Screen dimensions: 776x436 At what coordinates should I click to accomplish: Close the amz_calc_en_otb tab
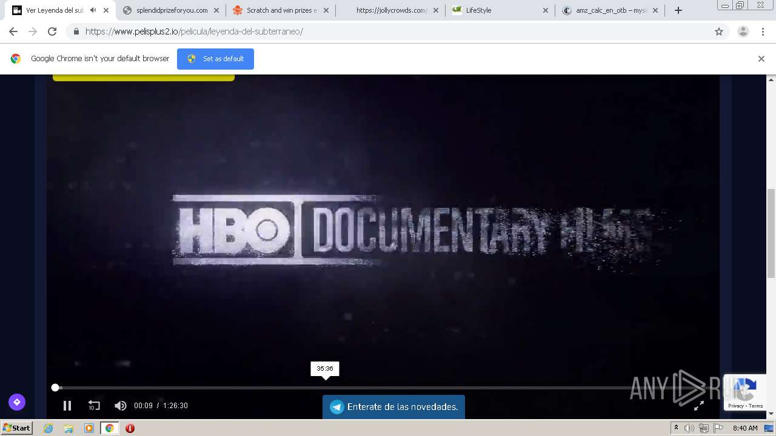coord(655,10)
